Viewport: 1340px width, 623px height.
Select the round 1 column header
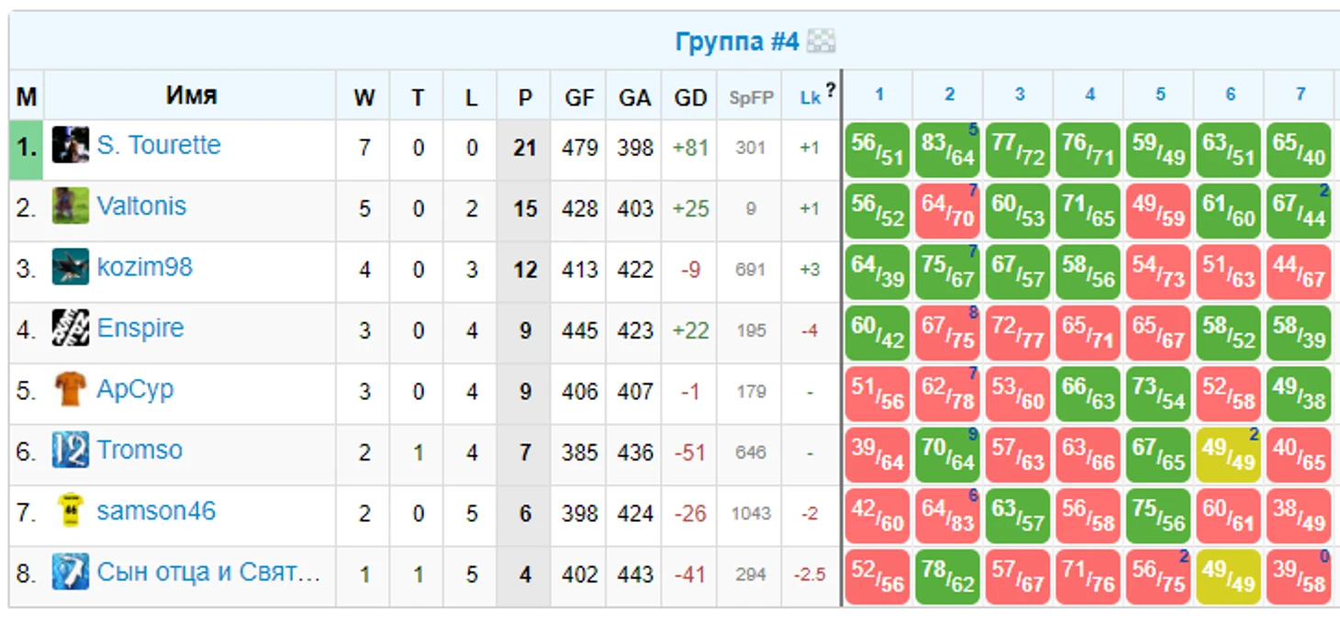[x=878, y=95]
